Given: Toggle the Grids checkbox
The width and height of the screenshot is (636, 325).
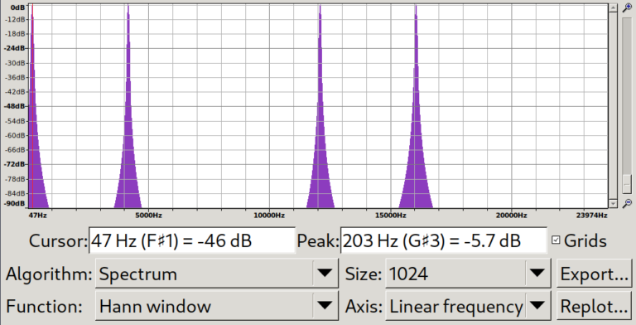Looking at the screenshot, I should [556, 240].
